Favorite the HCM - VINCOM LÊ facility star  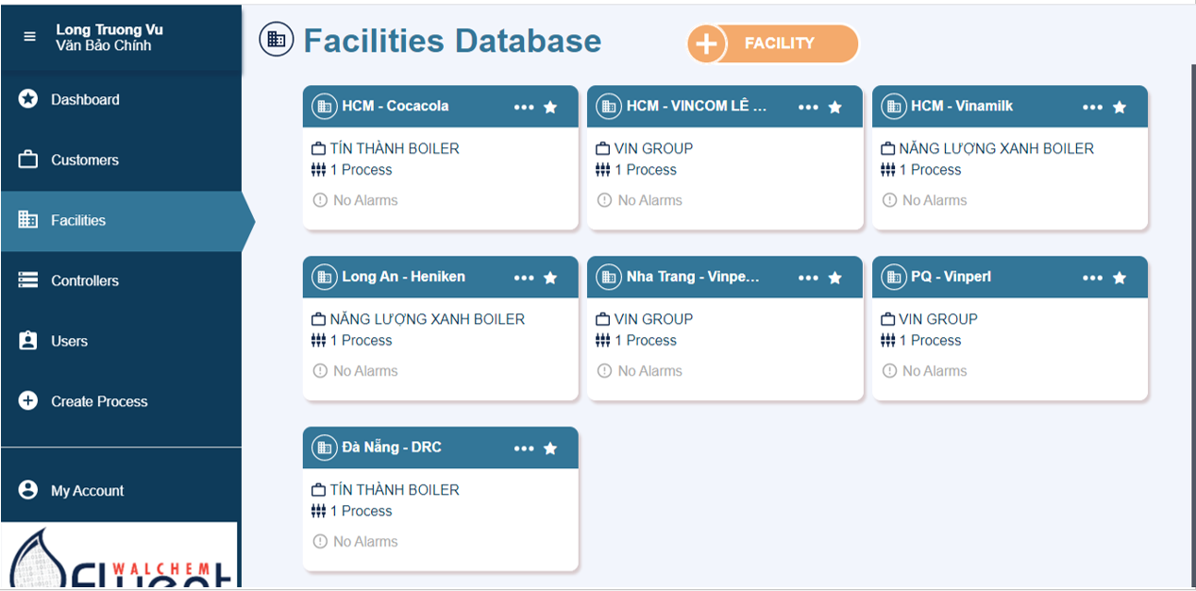[835, 107]
